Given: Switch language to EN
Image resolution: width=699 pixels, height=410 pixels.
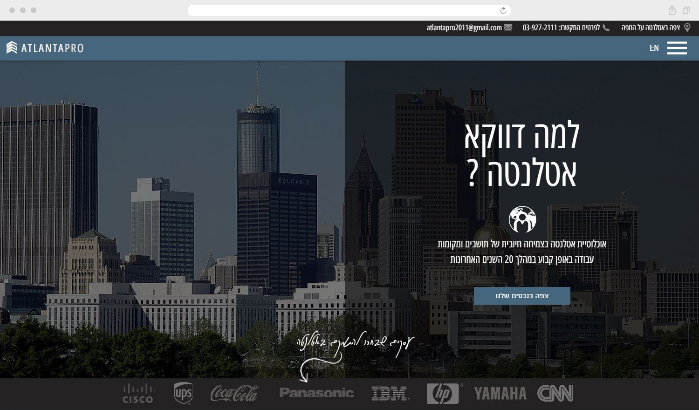Looking at the screenshot, I should click(654, 48).
